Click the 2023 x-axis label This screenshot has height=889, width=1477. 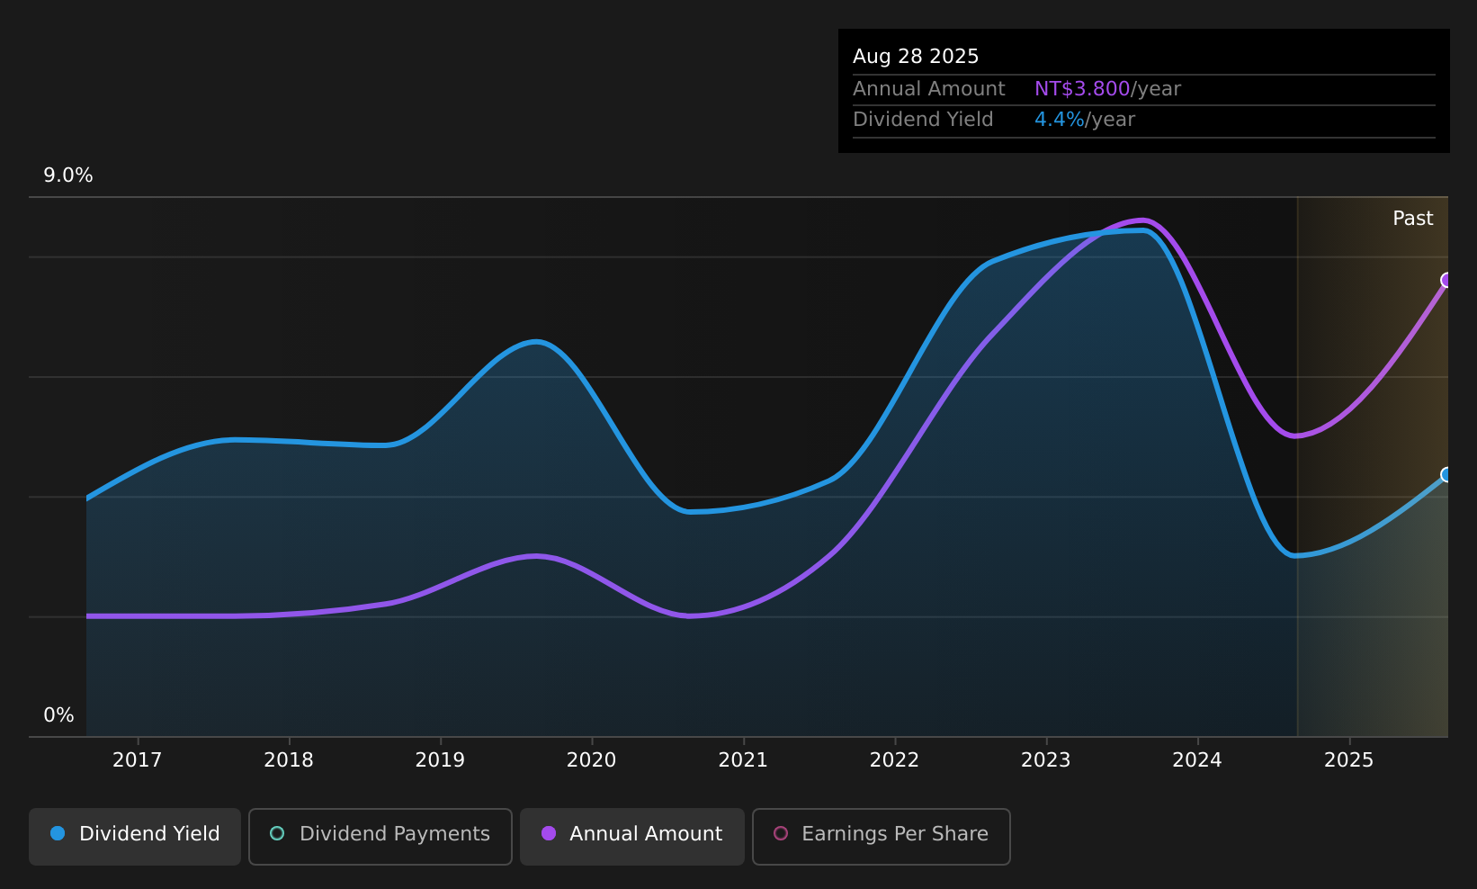(x=1046, y=760)
